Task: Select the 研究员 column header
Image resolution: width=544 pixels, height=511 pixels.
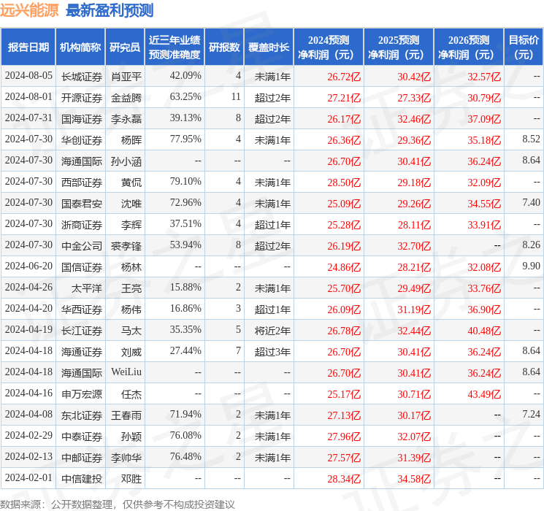Action: [125, 47]
